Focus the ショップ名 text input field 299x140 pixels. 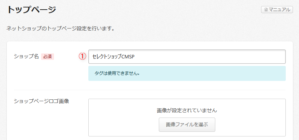187,57
